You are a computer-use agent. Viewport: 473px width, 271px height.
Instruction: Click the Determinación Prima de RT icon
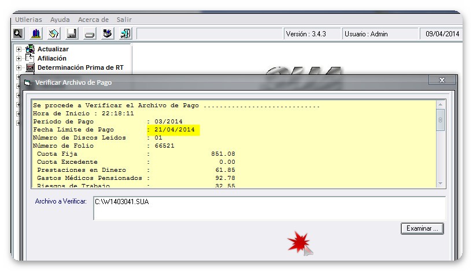point(30,67)
